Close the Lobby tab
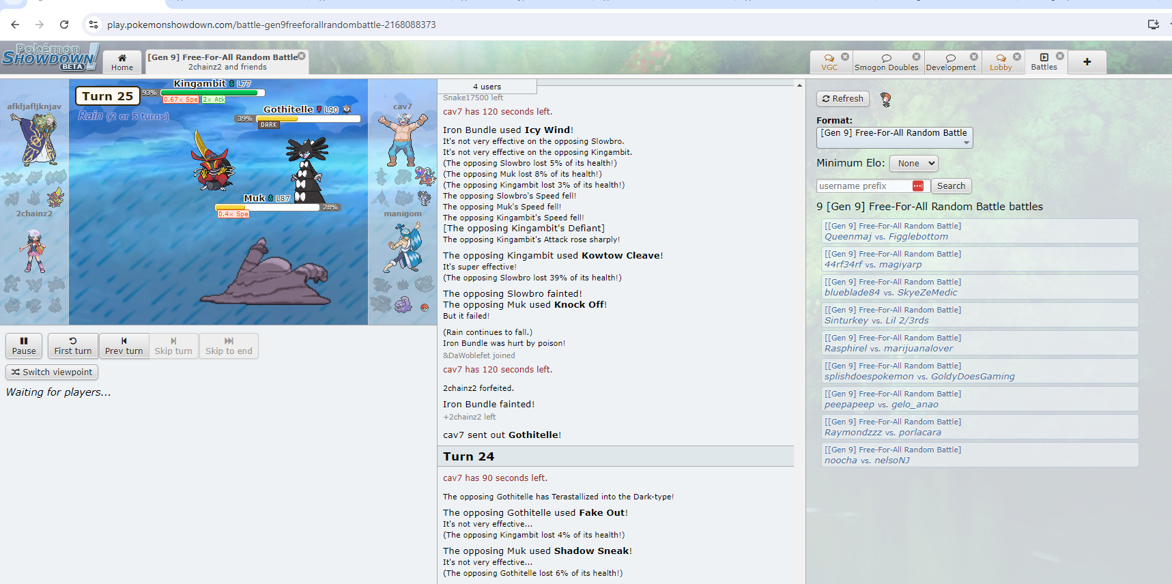The height and width of the screenshot is (584, 1172). [x=1017, y=57]
